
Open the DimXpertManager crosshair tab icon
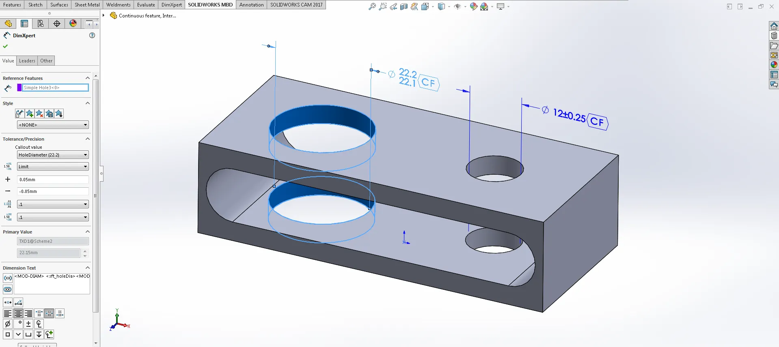57,24
